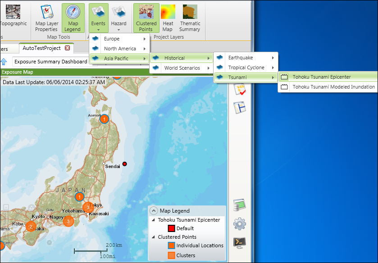The image size is (378, 263).
Task: Close the AutoTestProject tab
Action: pos(68,48)
